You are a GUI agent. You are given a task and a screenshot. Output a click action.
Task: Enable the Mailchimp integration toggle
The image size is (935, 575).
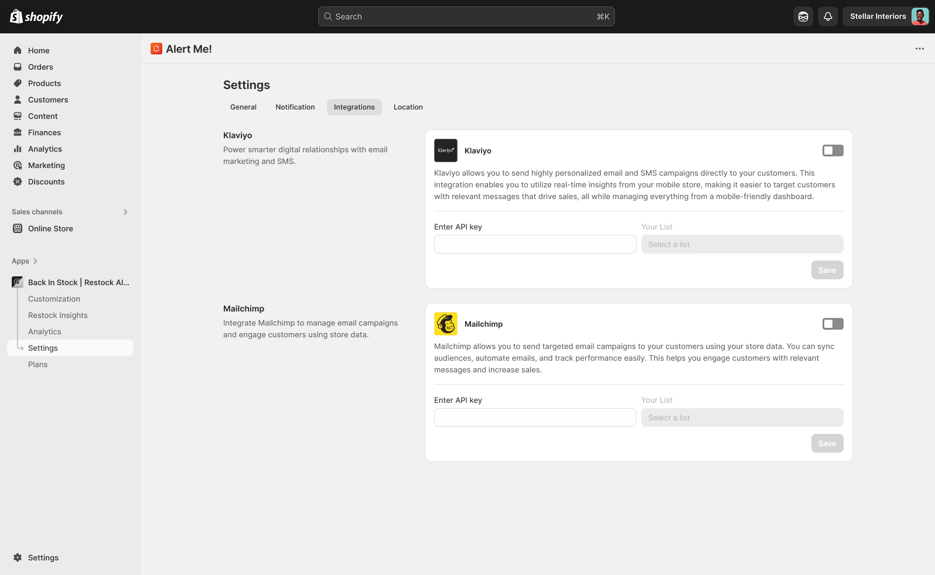[x=833, y=324]
